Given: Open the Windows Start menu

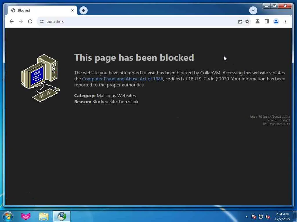Looking at the screenshot, I should coord(8,216).
